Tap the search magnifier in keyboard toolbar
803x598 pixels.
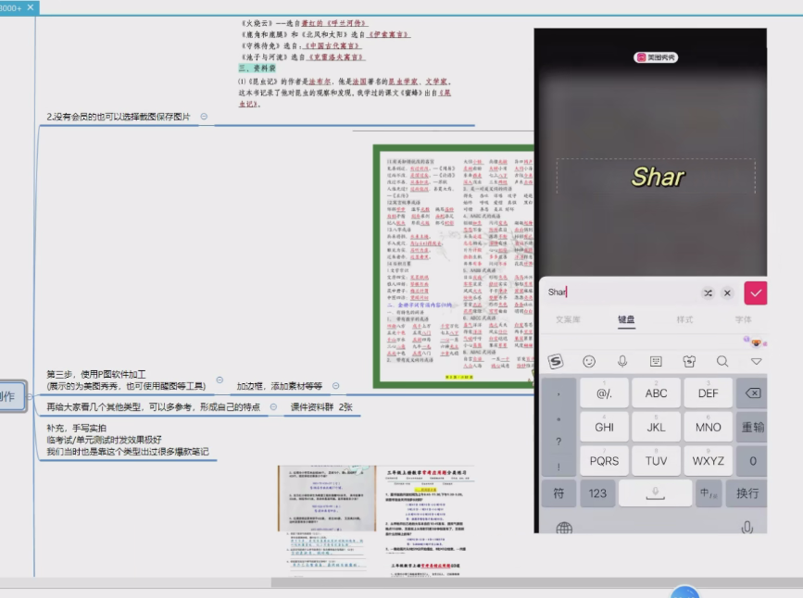point(722,361)
